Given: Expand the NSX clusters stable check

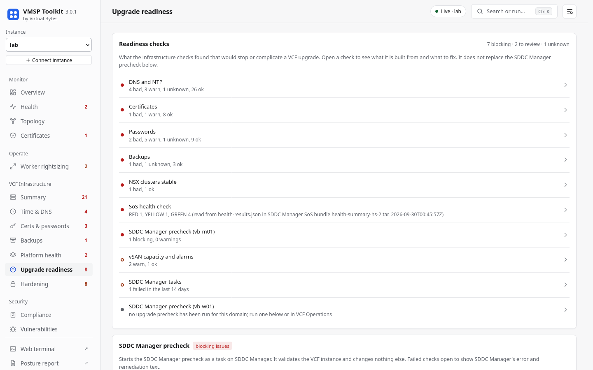Looking at the screenshot, I should coord(344,185).
